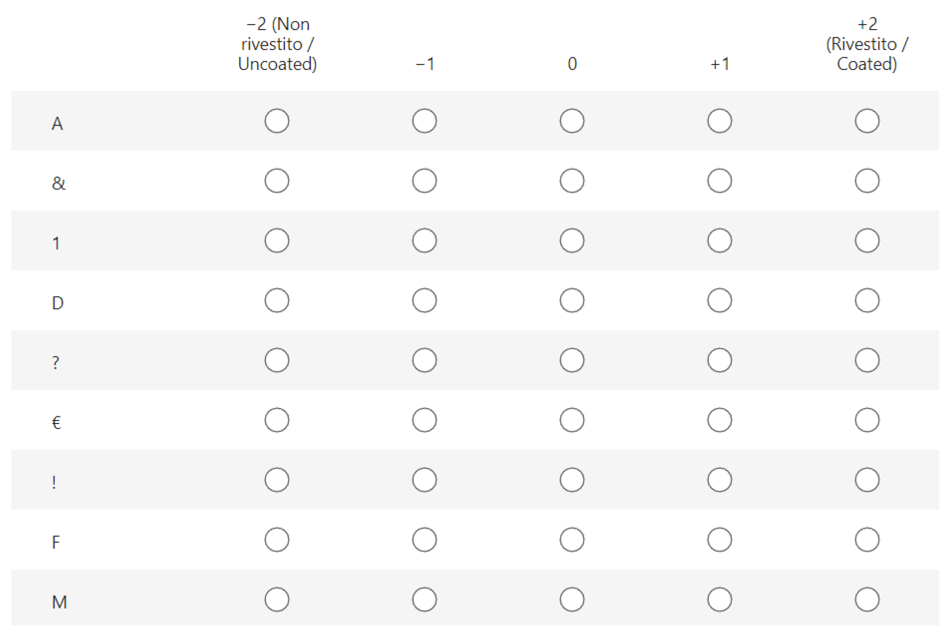
Task: Select −1 rating for row !
Action: pos(424,480)
